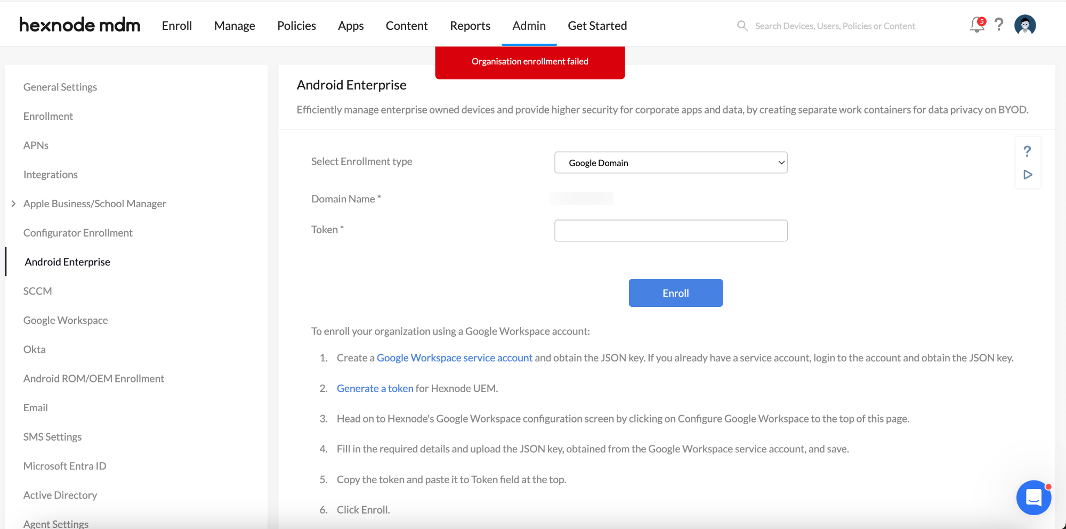The image size is (1066, 529).
Task: Open the Content tab
Action: [407, 26]
